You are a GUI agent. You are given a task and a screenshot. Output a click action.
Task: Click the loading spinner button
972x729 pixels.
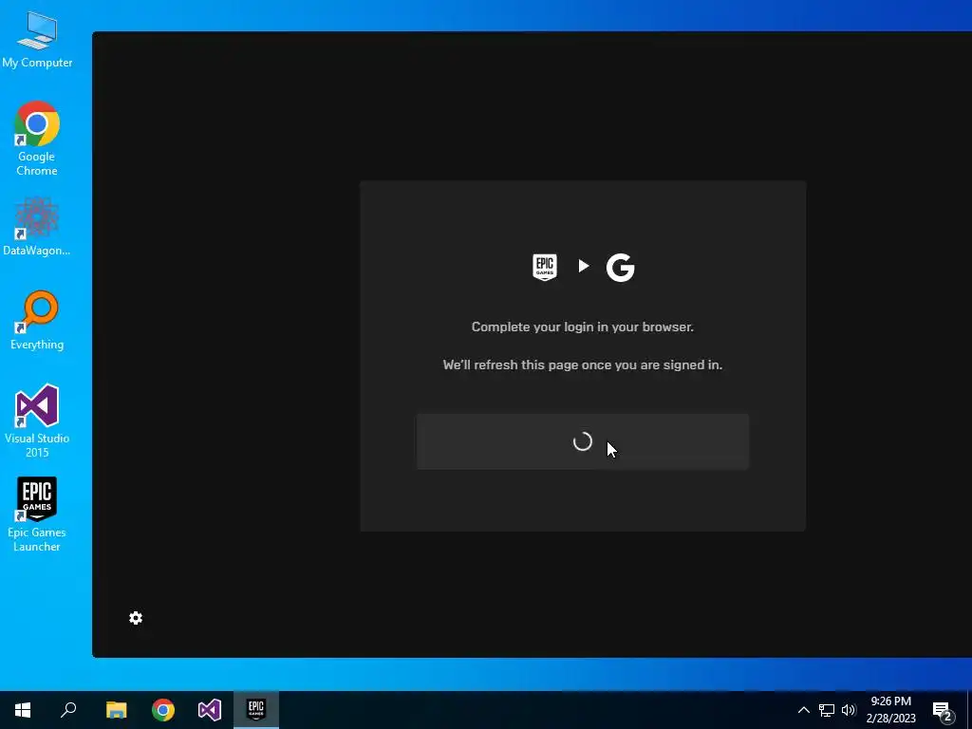583,441
